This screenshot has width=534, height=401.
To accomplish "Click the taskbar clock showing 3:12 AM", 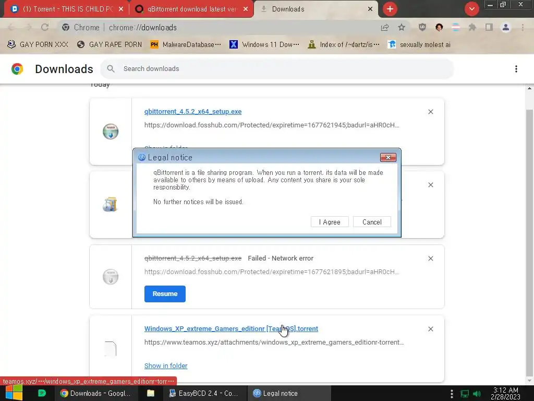I will point(506,393).
